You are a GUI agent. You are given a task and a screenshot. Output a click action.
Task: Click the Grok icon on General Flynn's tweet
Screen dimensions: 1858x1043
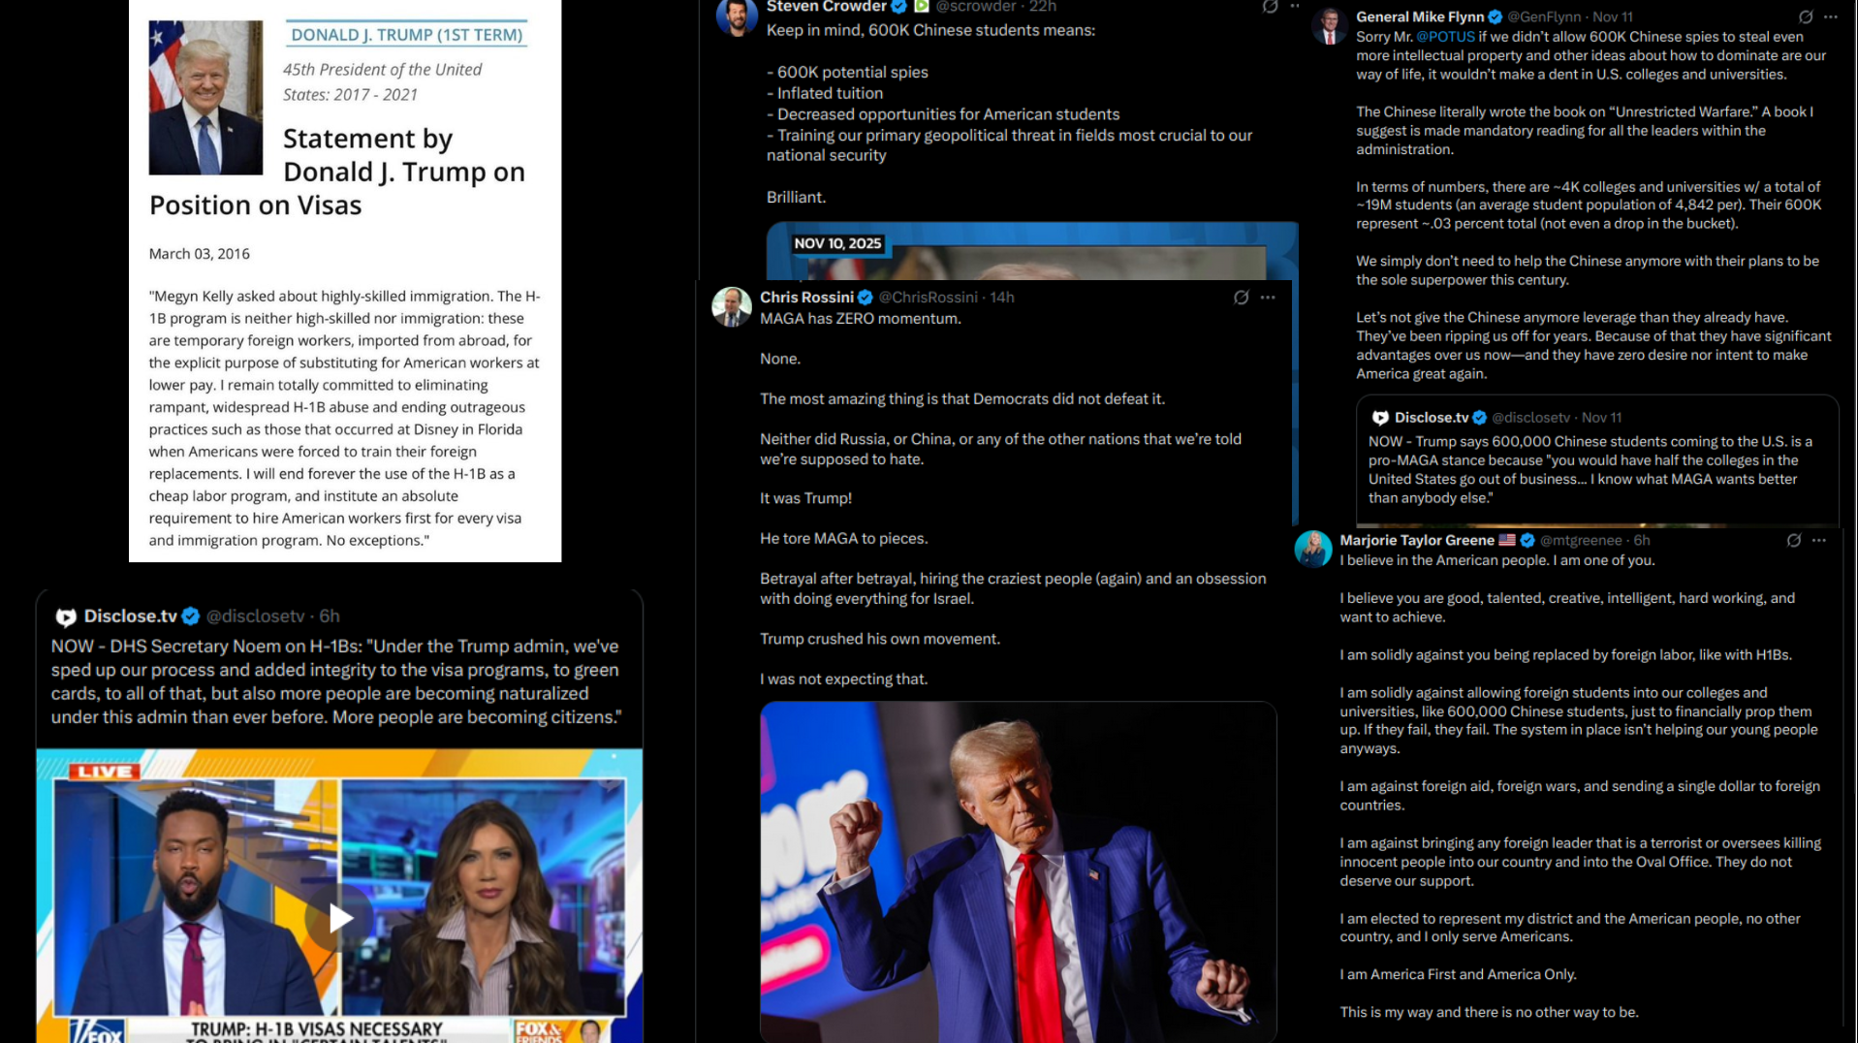[x=1805, y=16]
